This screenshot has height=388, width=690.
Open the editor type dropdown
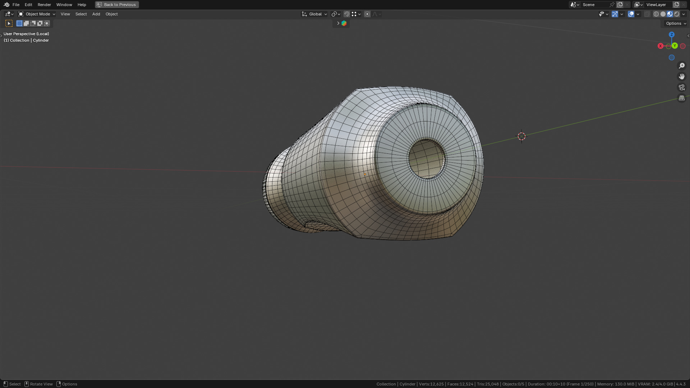pos(9,14)
